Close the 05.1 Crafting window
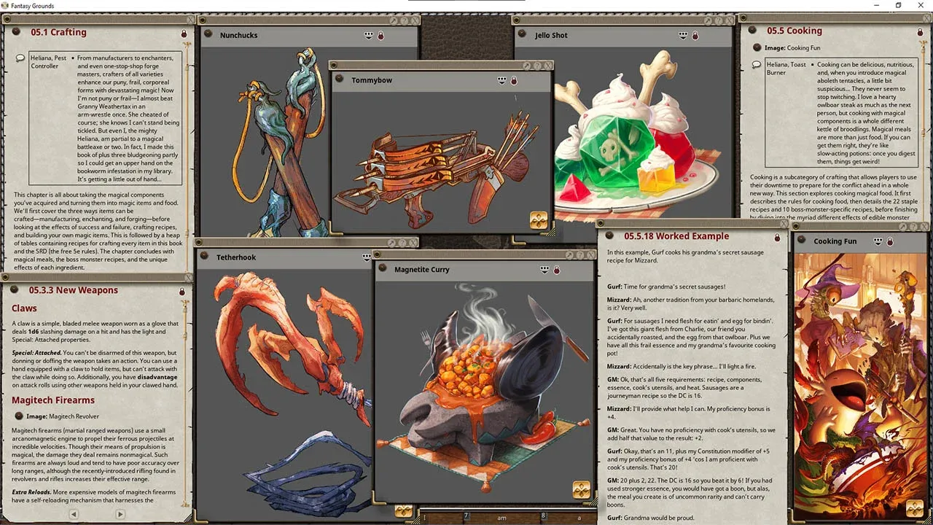This screenshot has width=933, height=525. coord(192,20)
